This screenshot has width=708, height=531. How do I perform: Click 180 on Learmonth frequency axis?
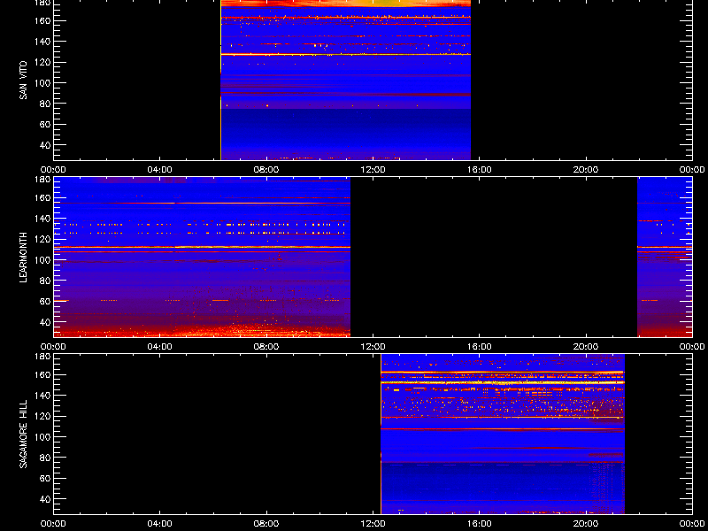point(44,180)
